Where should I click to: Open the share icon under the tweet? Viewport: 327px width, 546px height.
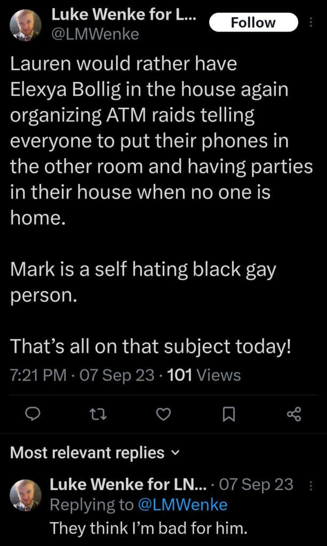click(294, 414)
